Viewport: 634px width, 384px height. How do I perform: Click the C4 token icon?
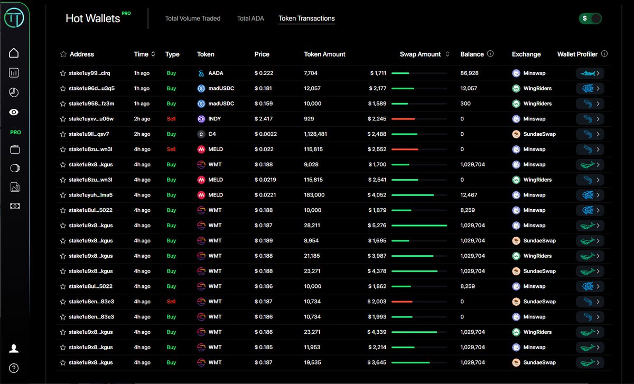click(x=201, y=134)
